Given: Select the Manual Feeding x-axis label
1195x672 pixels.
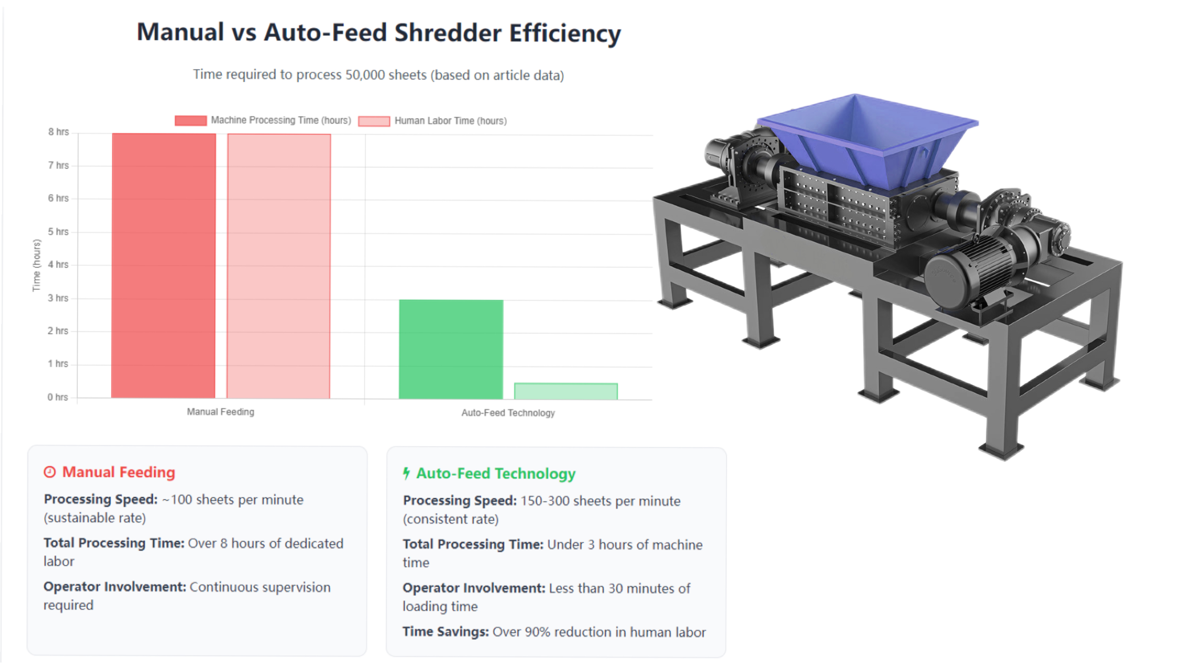Looking at the screenshot, I should (x=221, y=412).
